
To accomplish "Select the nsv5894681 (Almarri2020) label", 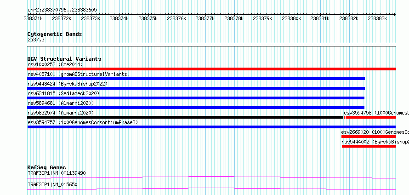I will (61, 103).
